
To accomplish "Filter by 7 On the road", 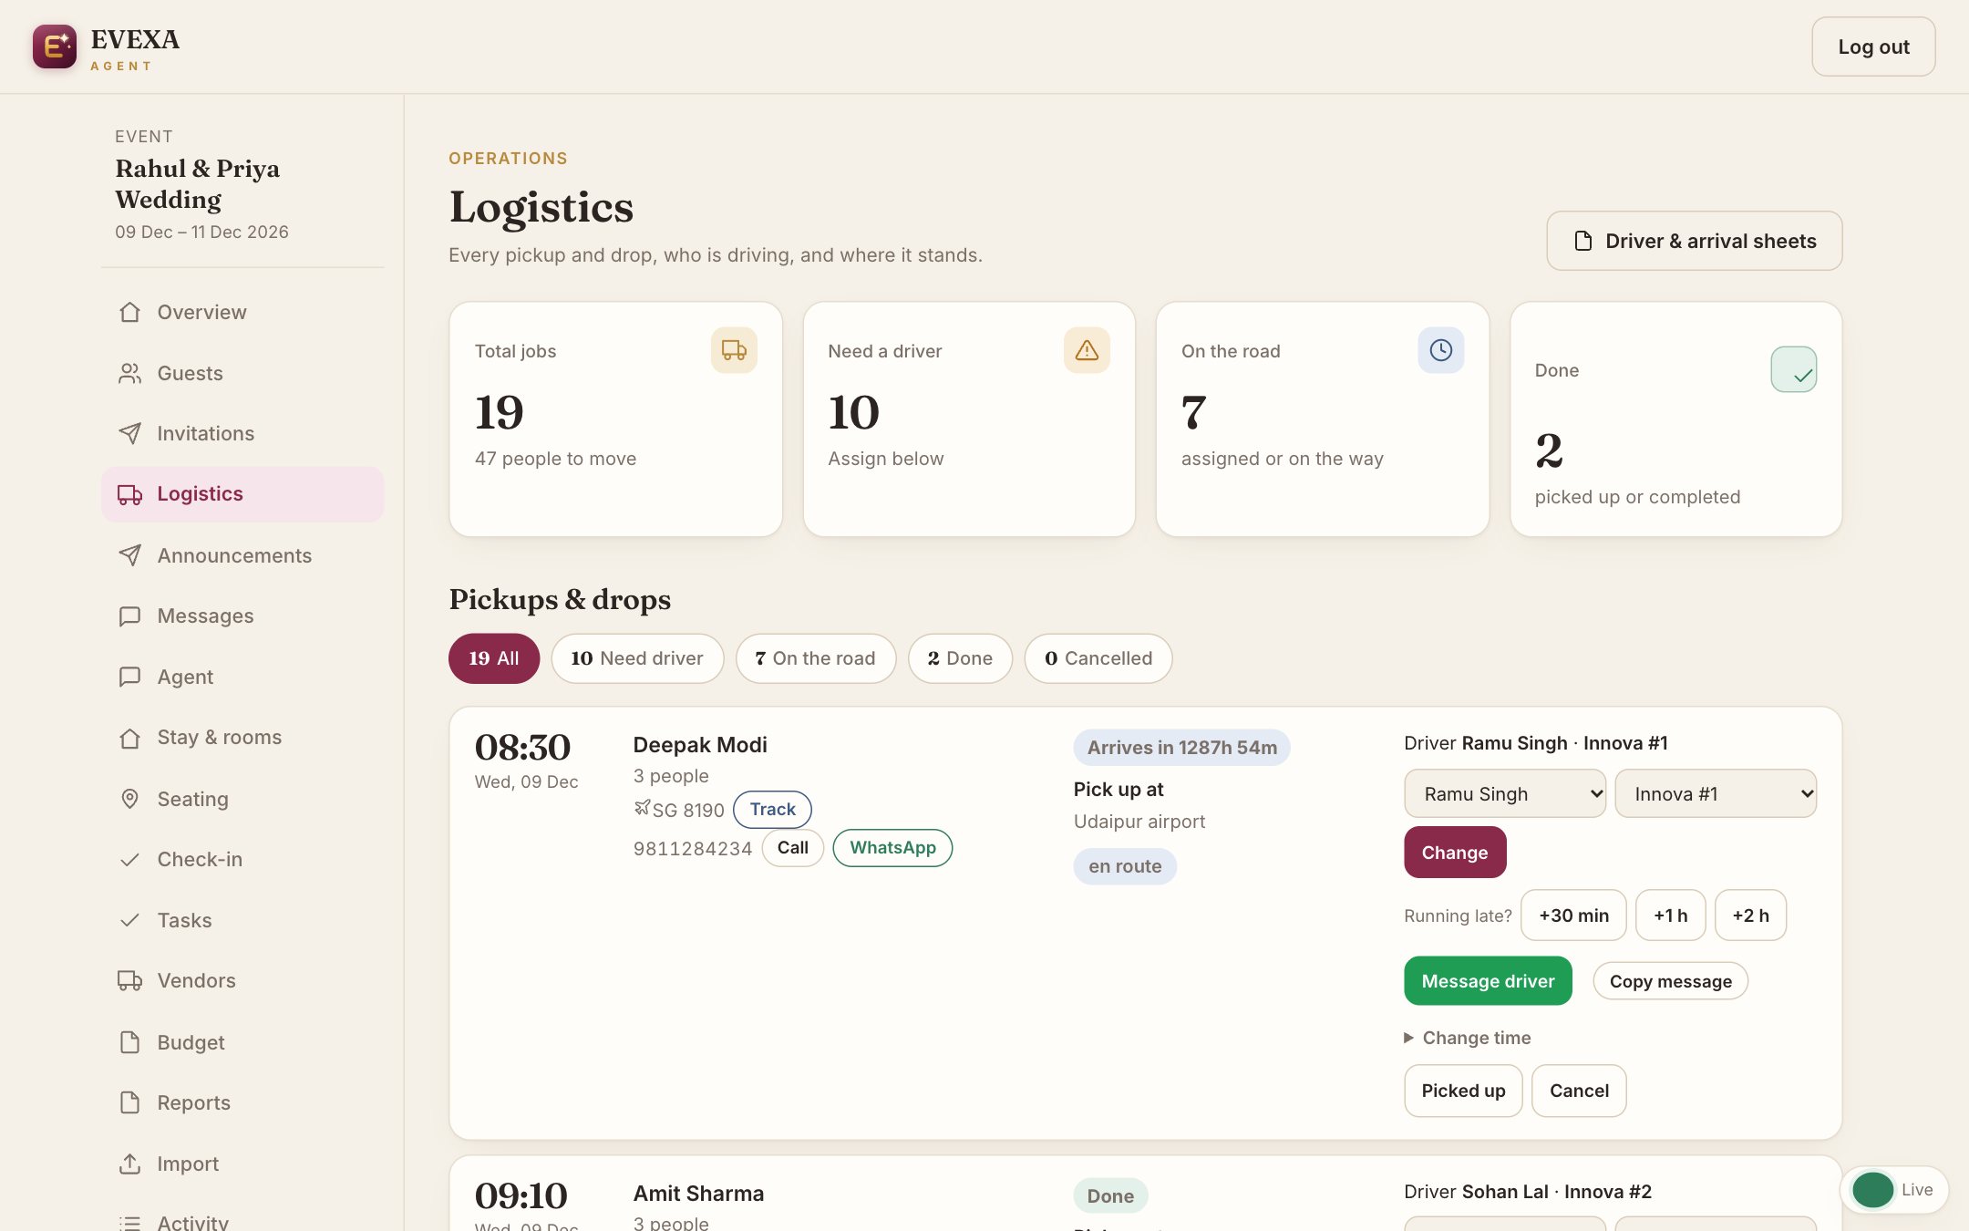I will coord(816,658).
